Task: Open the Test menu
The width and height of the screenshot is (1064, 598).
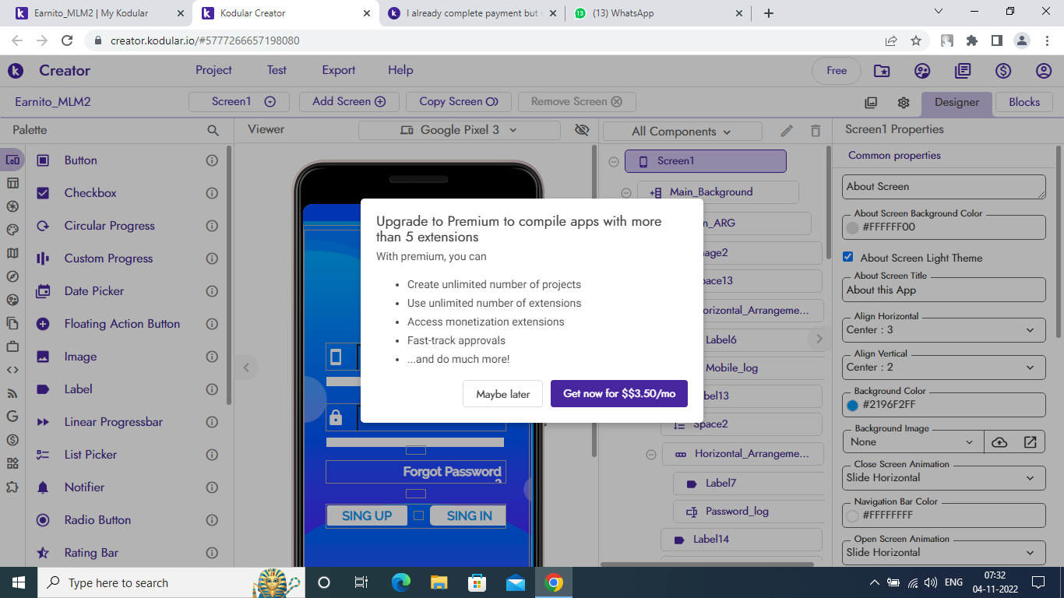Action: point(277,70)
